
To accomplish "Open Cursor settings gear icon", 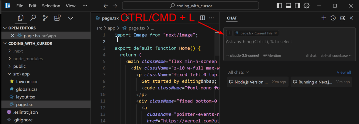I will point(306,6).
